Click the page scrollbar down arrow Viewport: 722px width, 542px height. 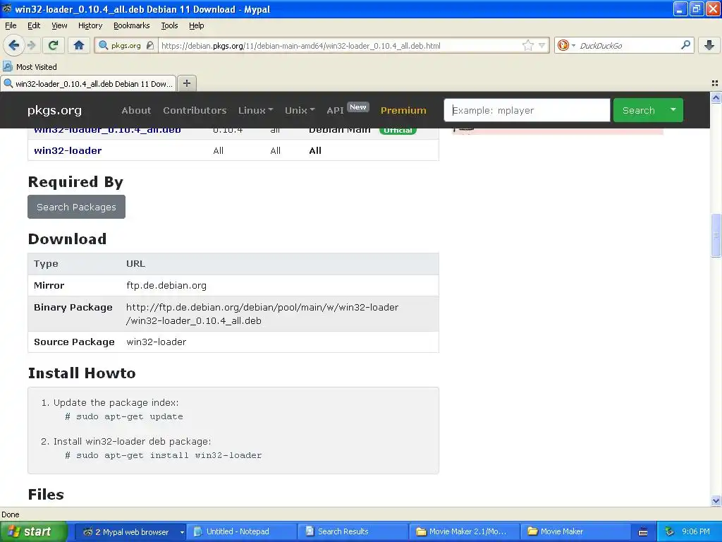[x=716, y=500]
